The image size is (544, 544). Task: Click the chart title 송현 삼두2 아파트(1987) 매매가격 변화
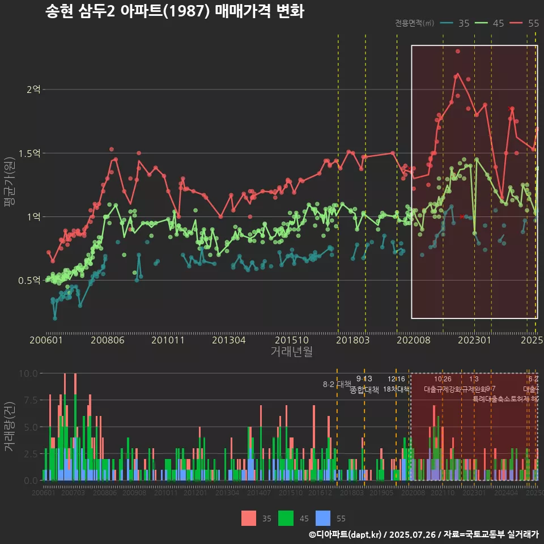[175, 11]
